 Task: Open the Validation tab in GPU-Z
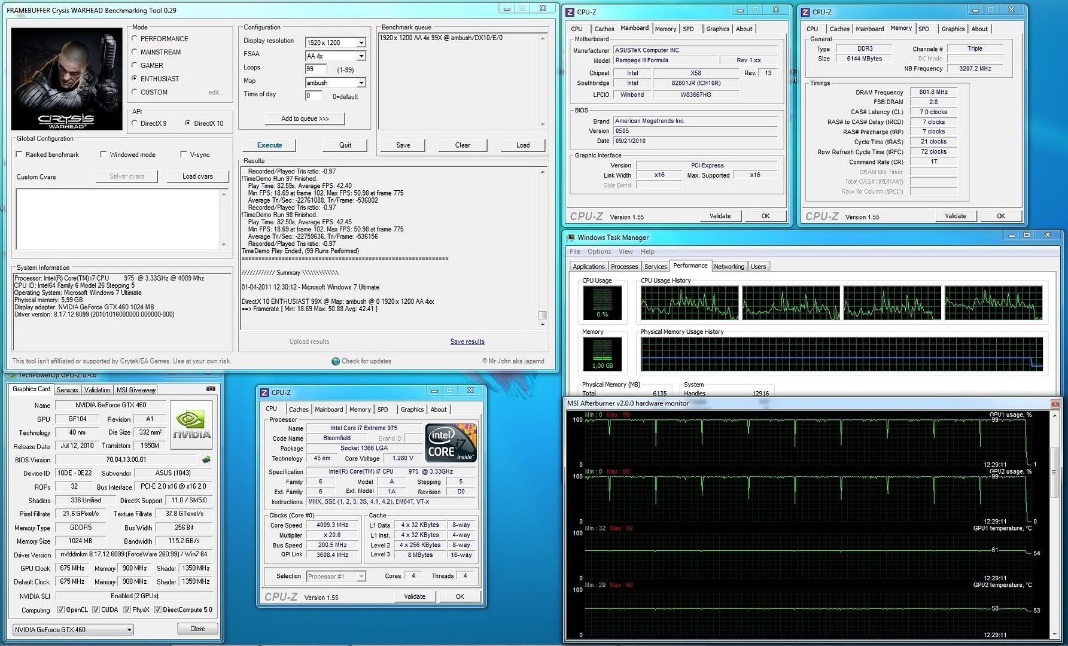coord(97,390)
